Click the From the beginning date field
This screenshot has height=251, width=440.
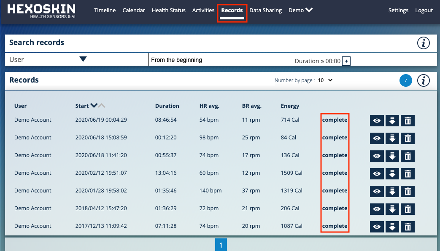[x=221, y=59]
